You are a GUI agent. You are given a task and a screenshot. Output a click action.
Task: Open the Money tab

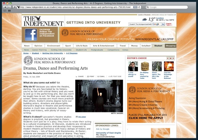tap(134, 46)
